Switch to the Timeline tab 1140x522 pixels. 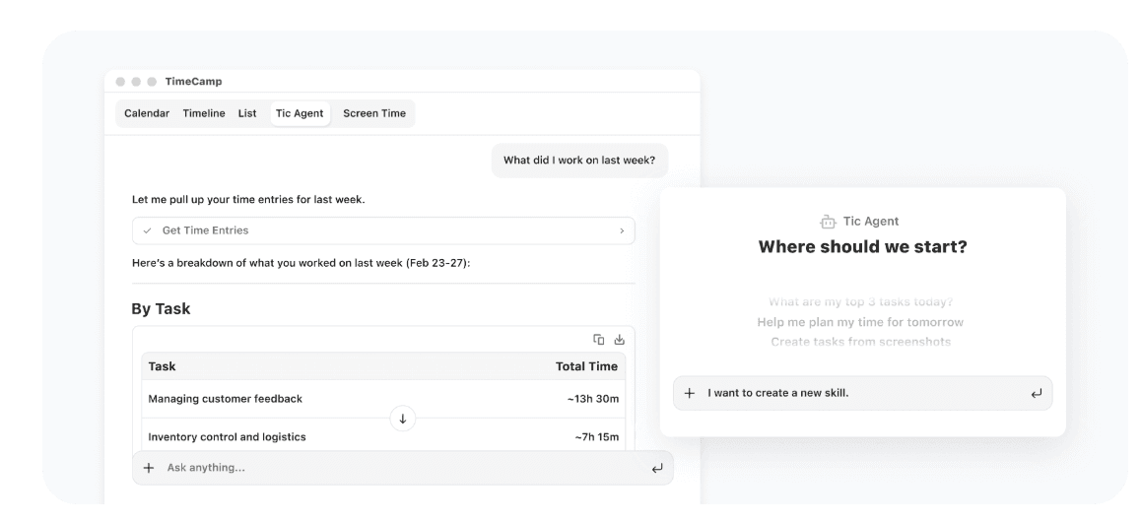[x=204, y=113]
